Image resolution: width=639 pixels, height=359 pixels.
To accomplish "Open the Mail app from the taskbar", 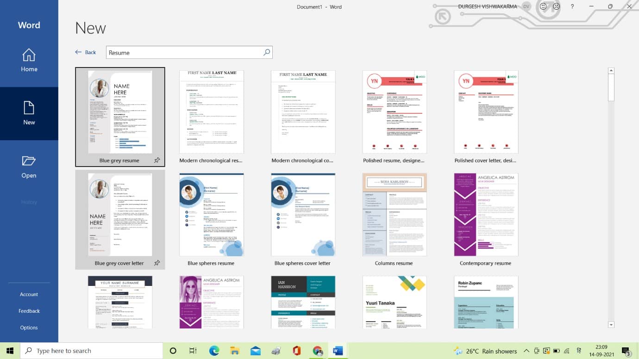I will point(256,351).
